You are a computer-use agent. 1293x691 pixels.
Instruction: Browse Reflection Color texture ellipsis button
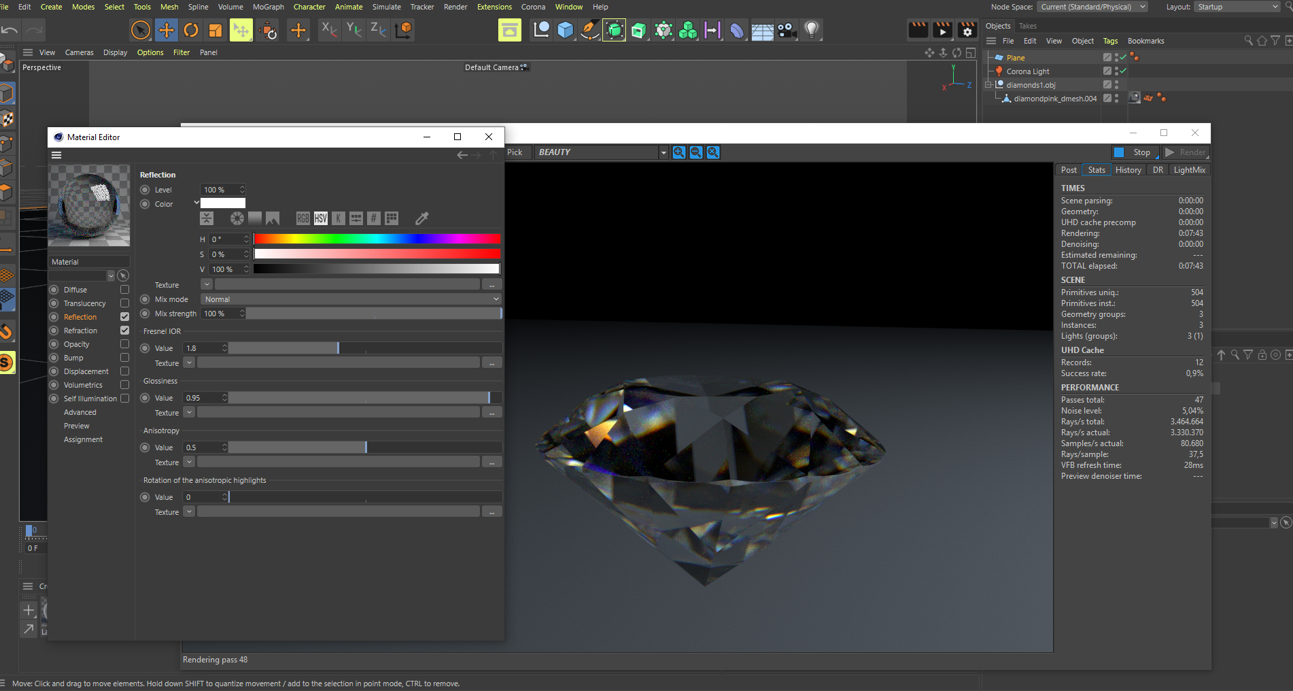pyautogui.click(x=492, y=284)
